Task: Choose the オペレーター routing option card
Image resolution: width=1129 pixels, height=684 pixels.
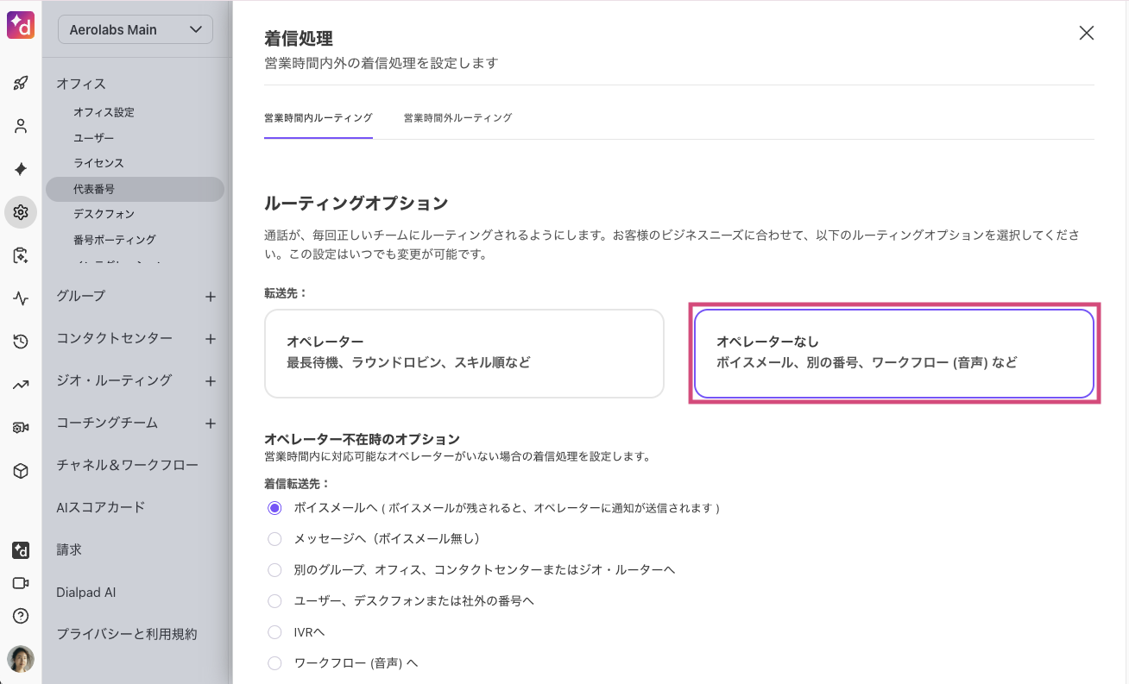Action: [x=464, y=353]
